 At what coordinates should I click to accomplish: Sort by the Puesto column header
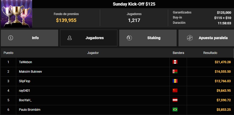tap(8, 53)
